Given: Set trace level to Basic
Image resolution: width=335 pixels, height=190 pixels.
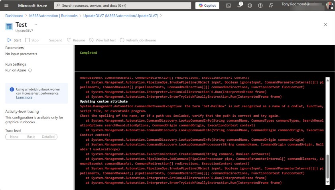Looking at the screenshot, I should (31, 137).
